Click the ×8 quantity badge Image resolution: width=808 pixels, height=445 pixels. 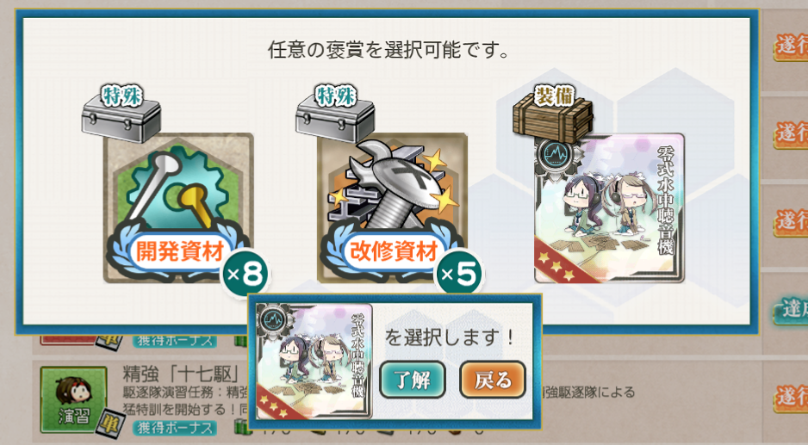pyautogui.click(x=246, y=274)
